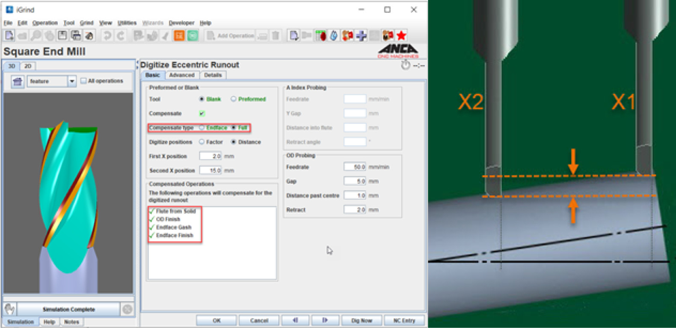
Task: Click the page icon right of the trash bin
Action: click(294, 35)
